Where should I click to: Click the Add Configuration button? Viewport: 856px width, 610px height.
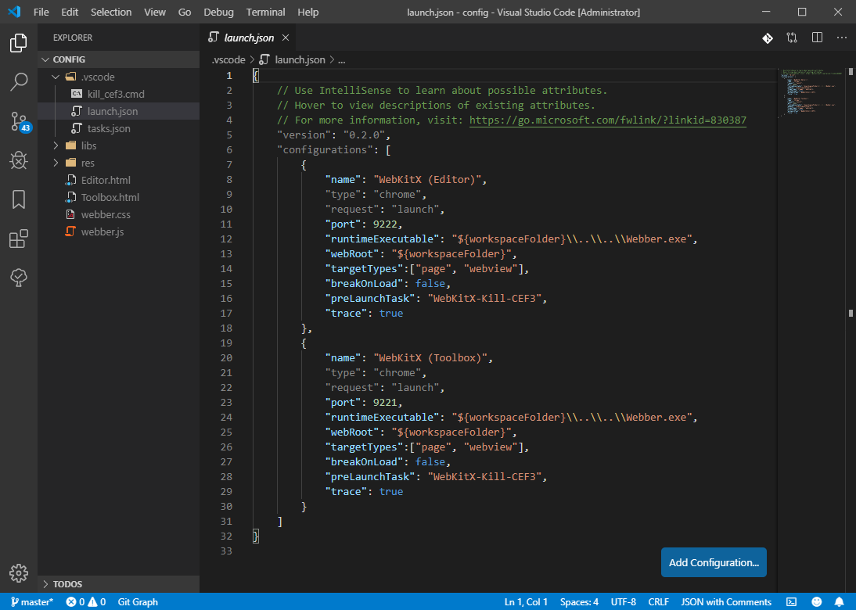pyautogui.click(x=714, y=562)
